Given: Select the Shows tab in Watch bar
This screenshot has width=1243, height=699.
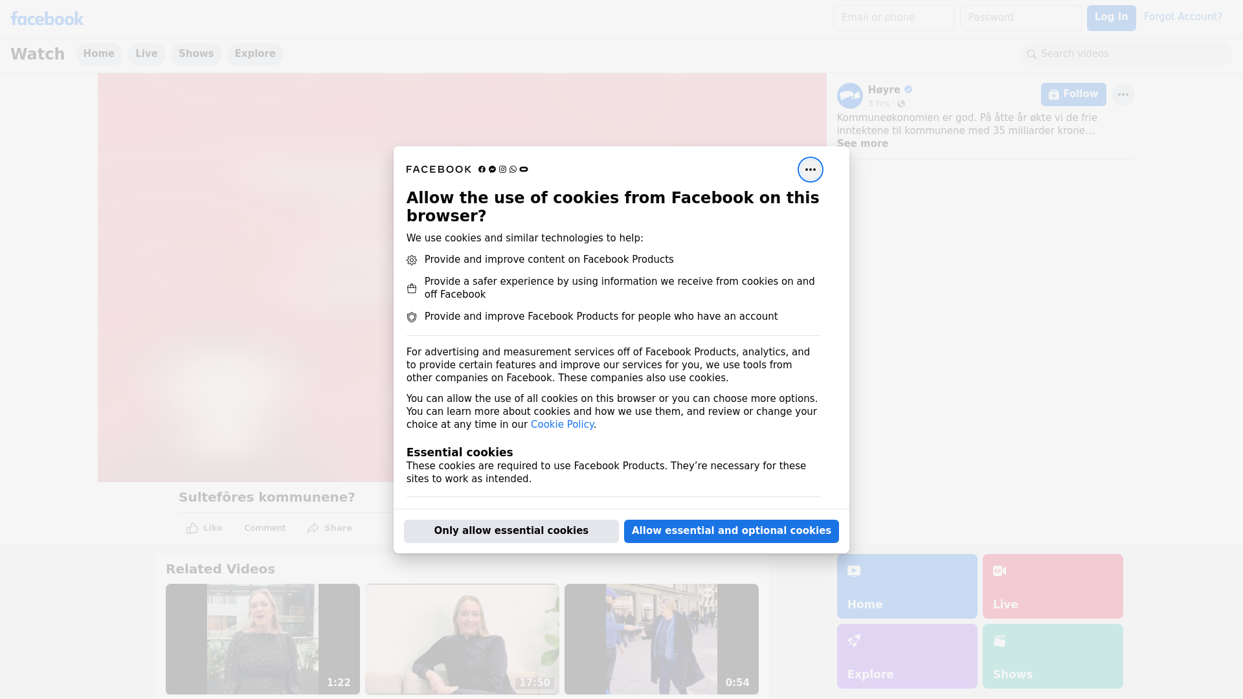Looking at the screenshot, I should tap(196, 54).
